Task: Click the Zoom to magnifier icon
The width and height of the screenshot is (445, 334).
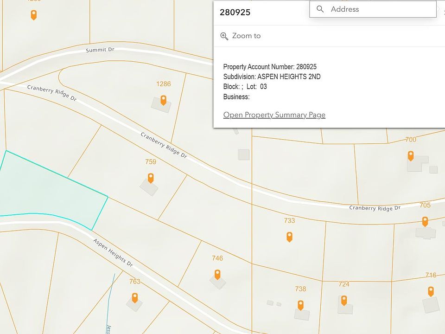Action: click(224, 36)
